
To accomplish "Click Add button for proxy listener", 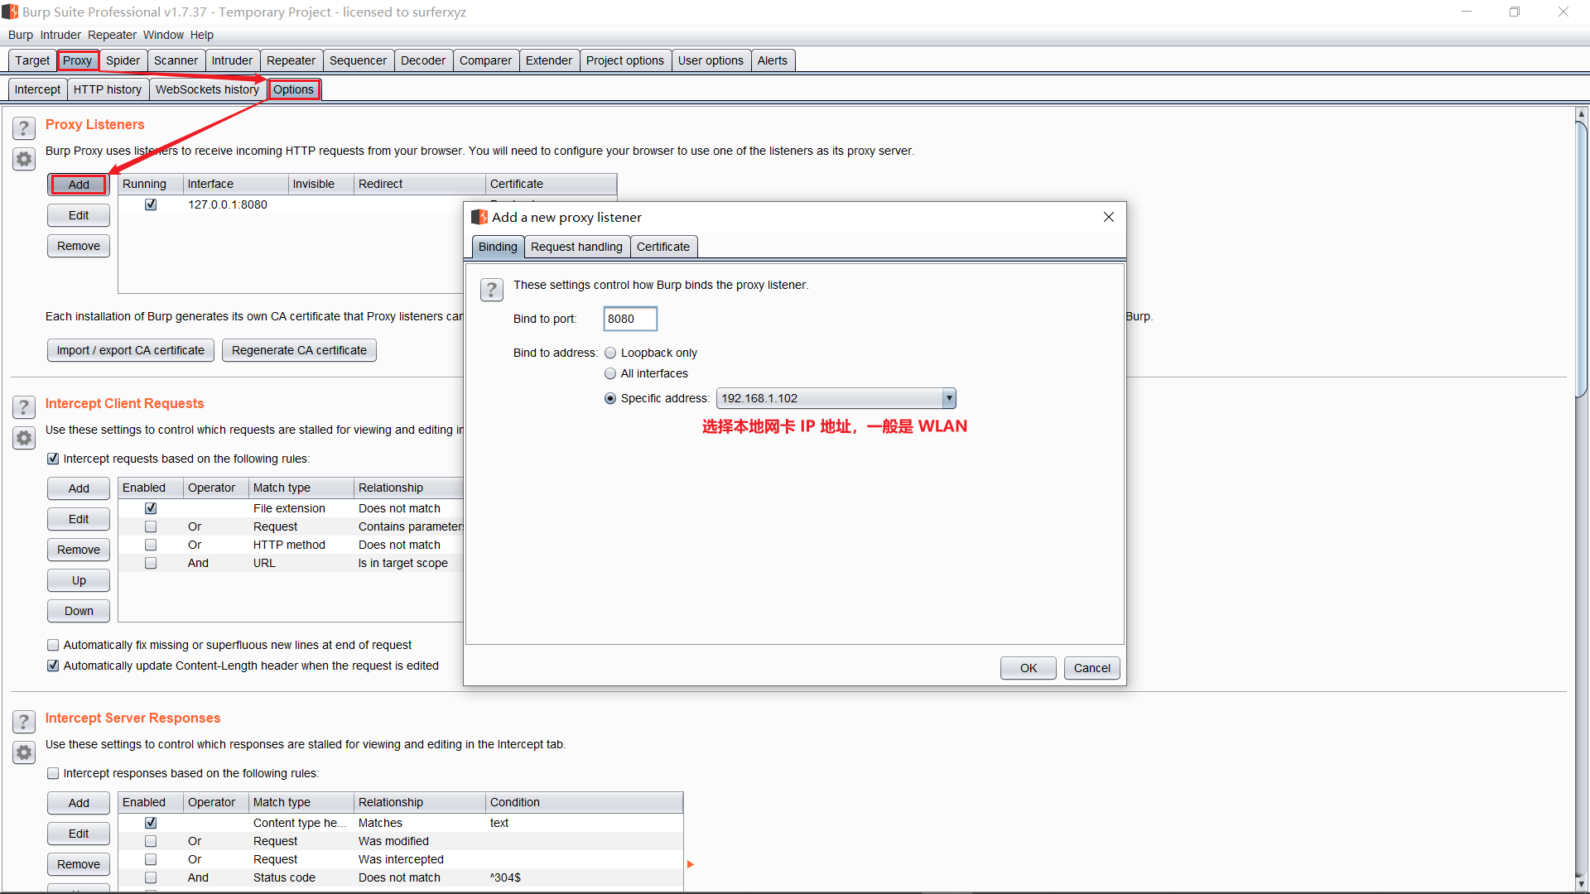I will pos(79,185).
